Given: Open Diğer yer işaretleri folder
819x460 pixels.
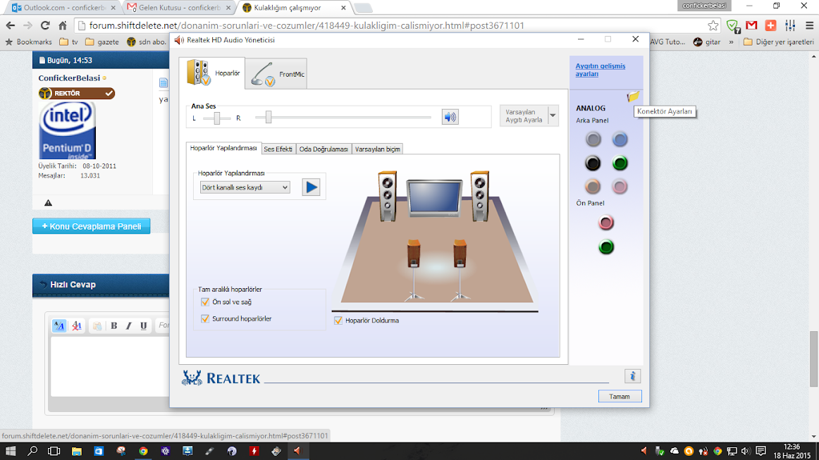Looking at the screenshot, I should [x=778, y=42].
